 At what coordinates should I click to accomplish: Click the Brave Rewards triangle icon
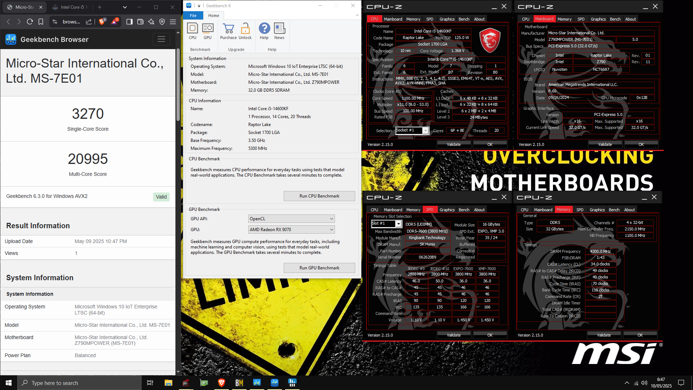click(114, 22)
